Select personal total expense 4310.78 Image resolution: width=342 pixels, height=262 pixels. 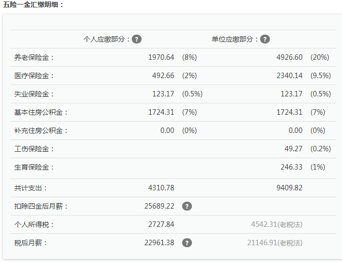[161, 188]
